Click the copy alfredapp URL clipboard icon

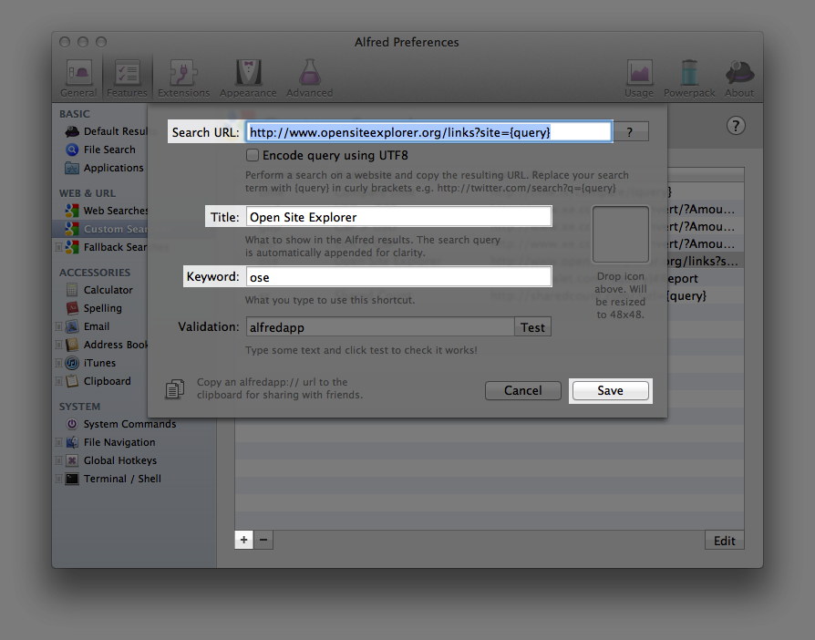pyautogui.click(x=174, y=389)
